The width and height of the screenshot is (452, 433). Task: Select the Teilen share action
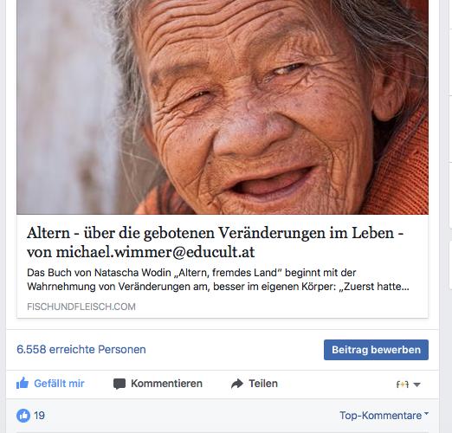(263, 384)
